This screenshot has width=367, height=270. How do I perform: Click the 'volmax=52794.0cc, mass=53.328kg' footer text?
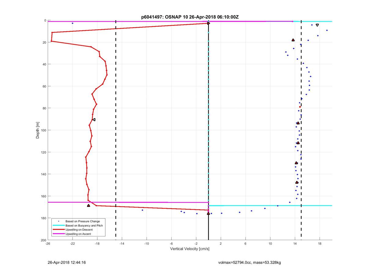tap(250, 262)
